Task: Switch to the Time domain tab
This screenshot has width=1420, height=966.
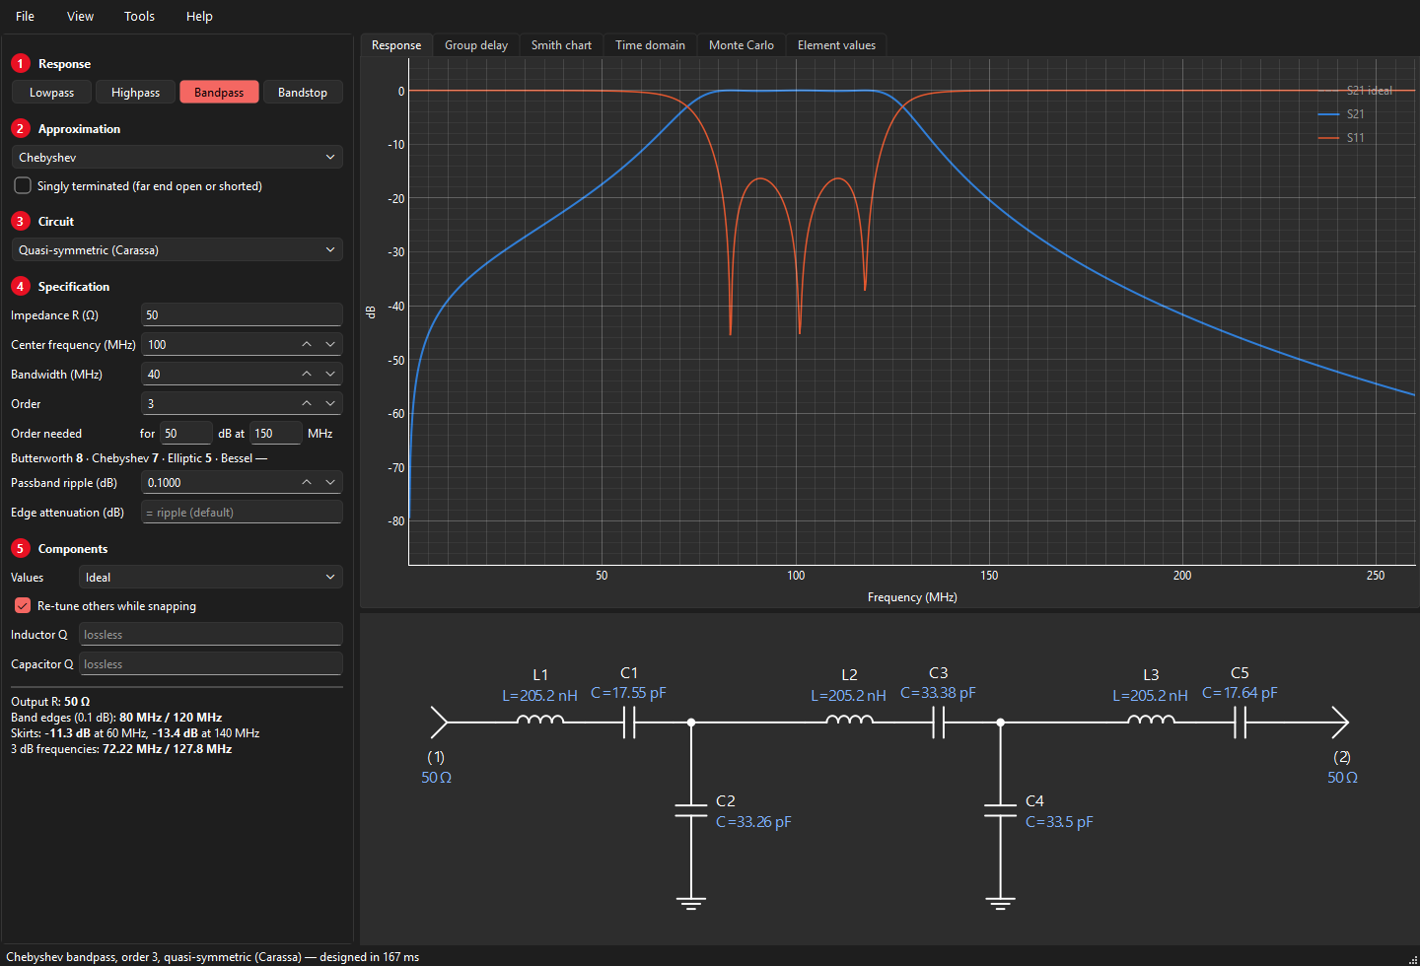Action: point(650,45)
